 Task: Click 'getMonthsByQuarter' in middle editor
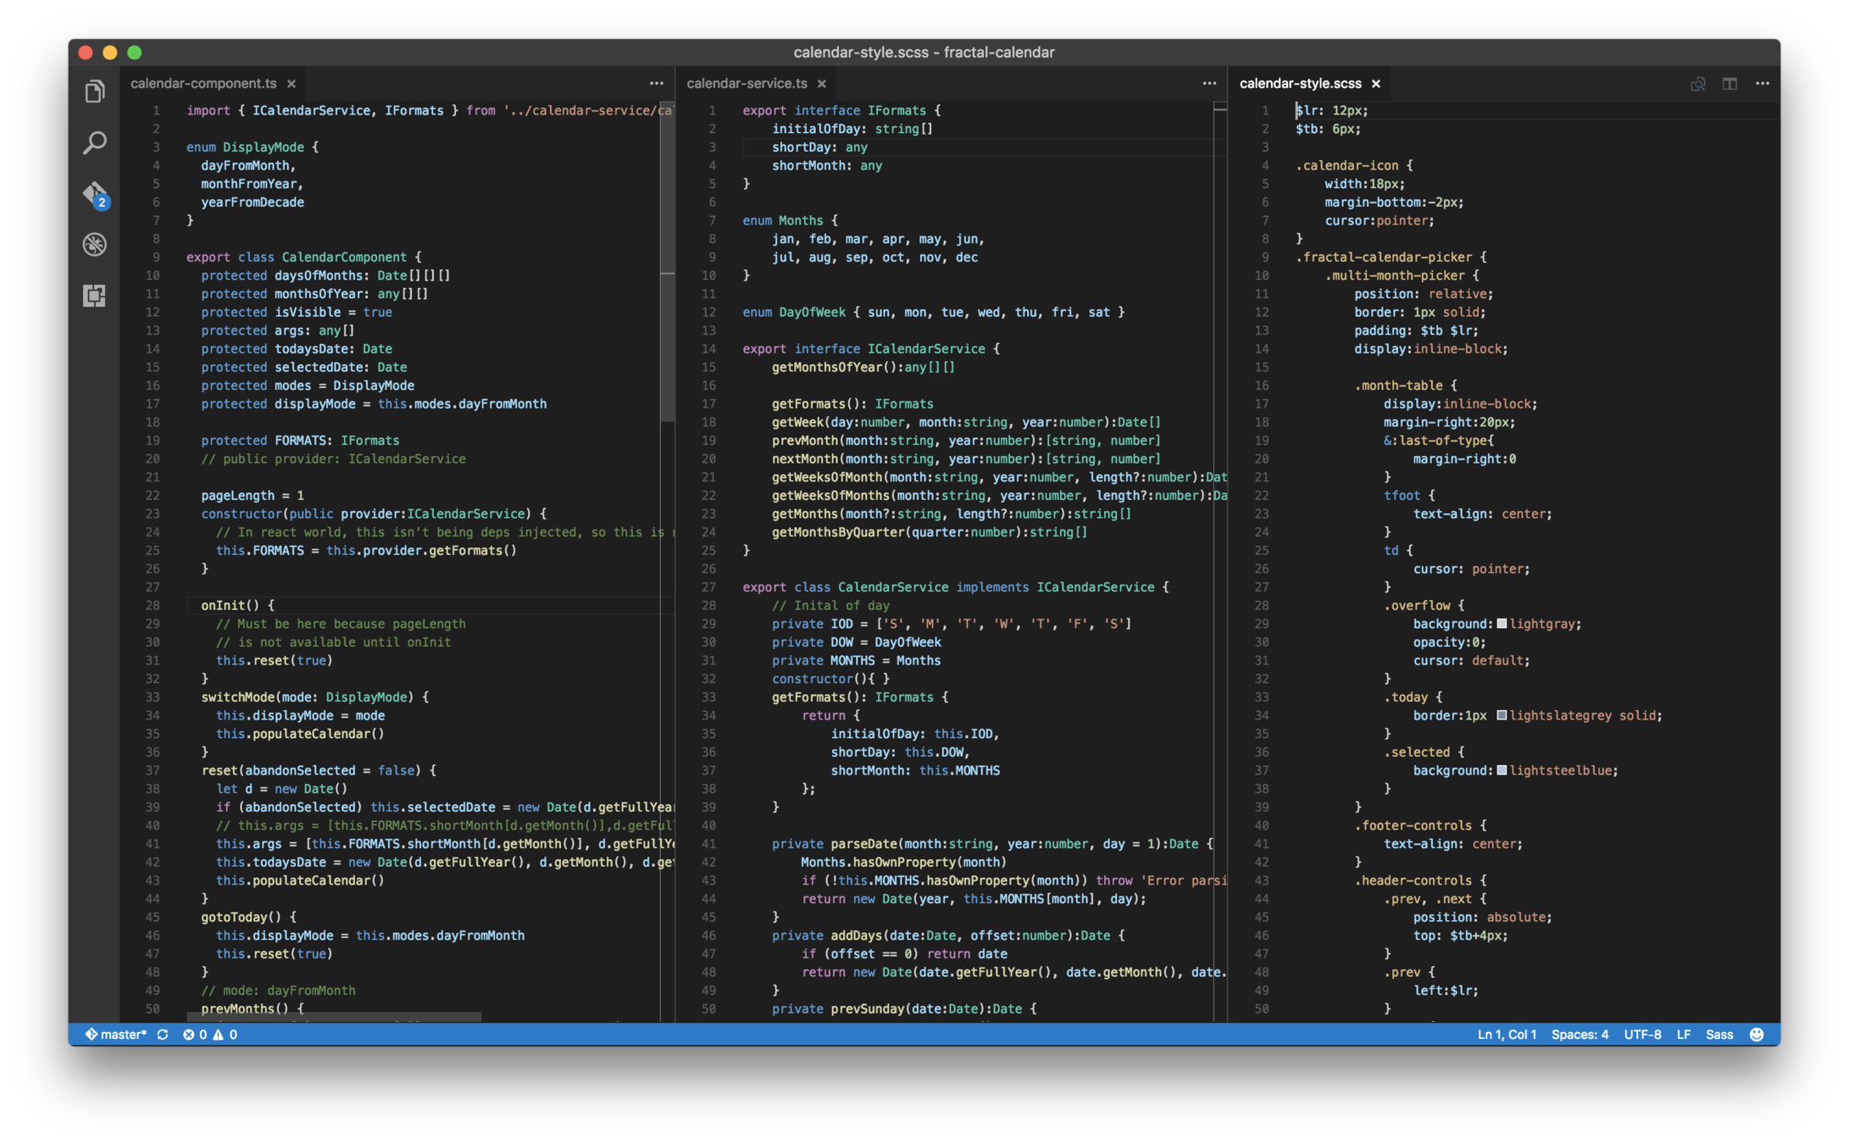pos(837,532)
